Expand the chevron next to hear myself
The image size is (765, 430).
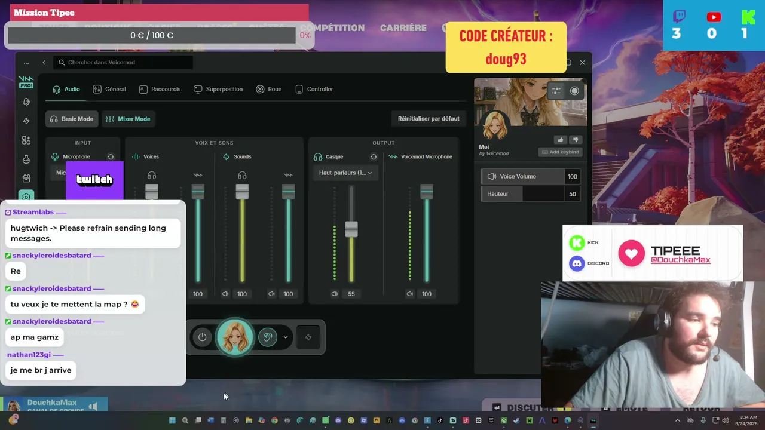[x=286, y=337]
